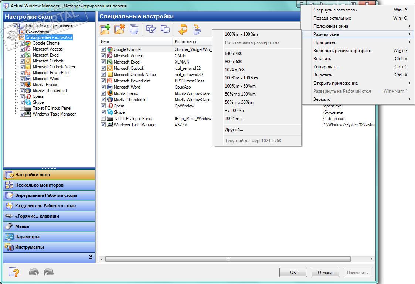
Task: Click the Skype icon in the list
Action: click(x=110, y=112)
